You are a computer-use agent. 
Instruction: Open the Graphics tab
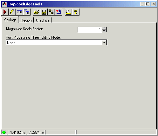(x=43, y=20)
